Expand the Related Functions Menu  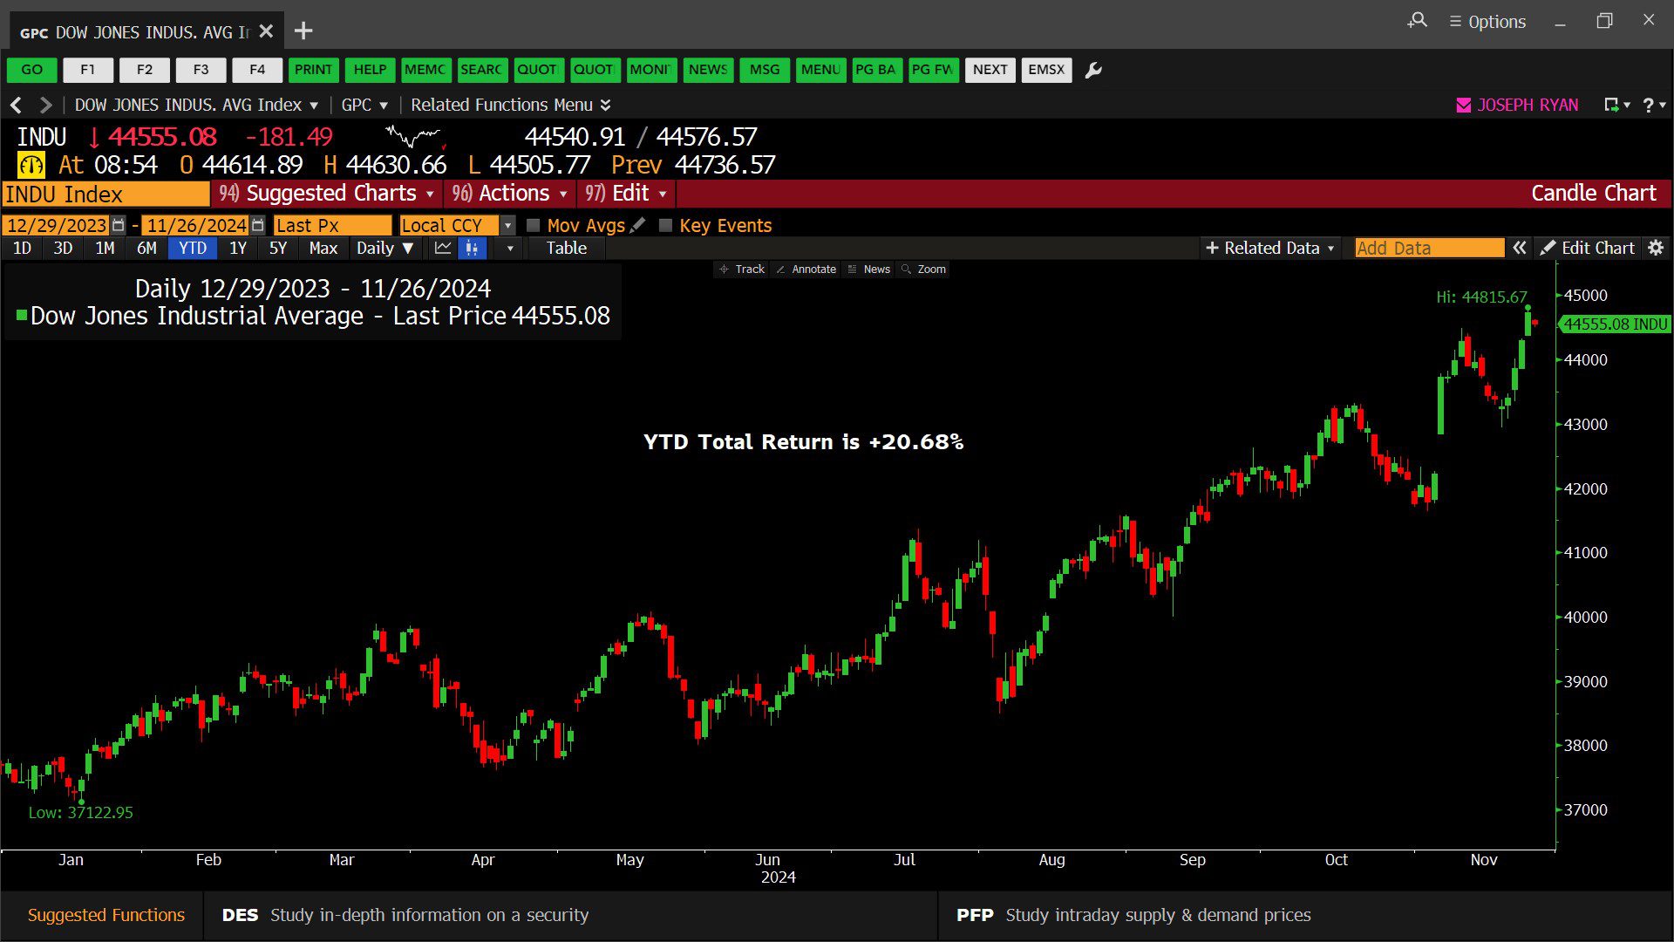click(511, 105)
